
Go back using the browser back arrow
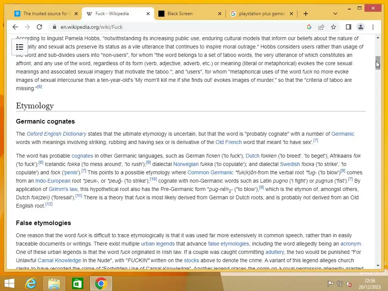point(15,27)
